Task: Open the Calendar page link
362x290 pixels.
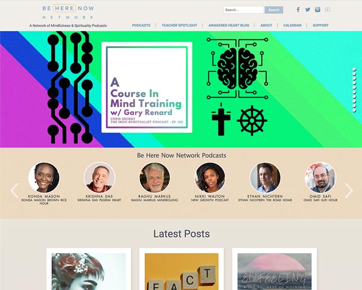Action: (x=292, y=25)
